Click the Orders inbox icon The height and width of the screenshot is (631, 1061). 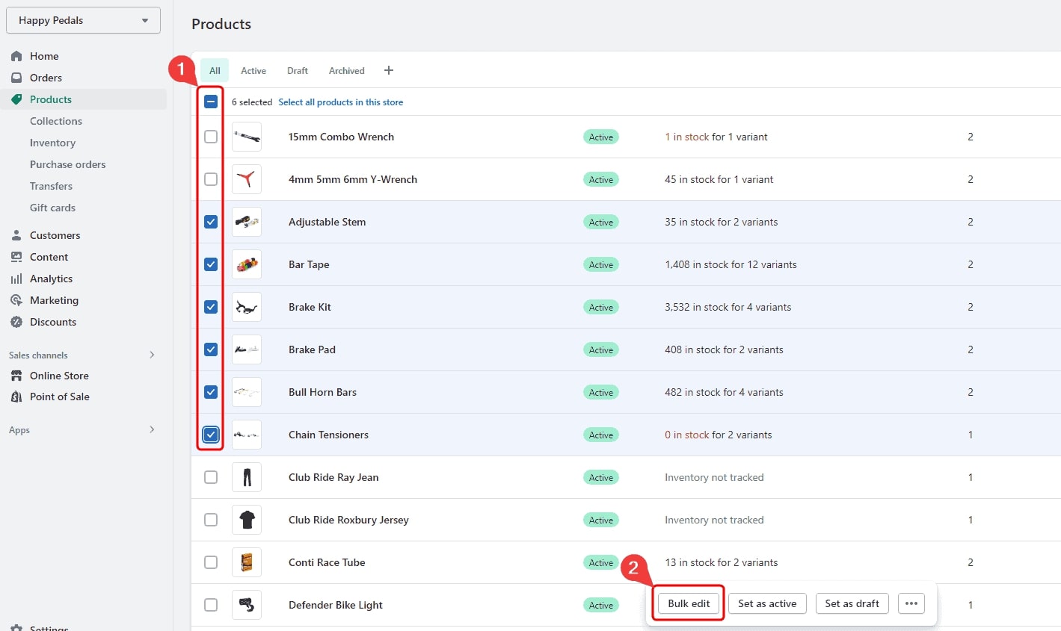(x=16, y=78)
